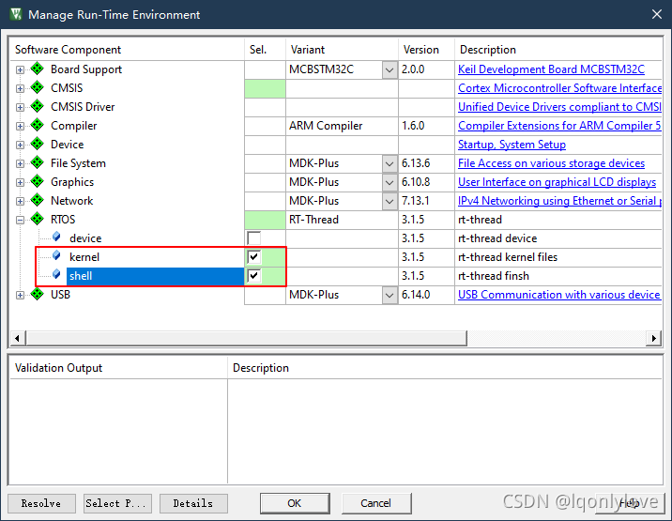This screenshot has height=521, width=672.
Task: Open Unified Device Drivers link
Action: click(559, 107)
